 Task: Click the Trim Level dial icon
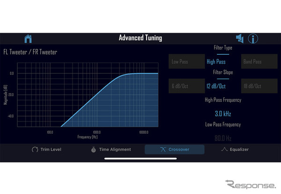point(35,150)
